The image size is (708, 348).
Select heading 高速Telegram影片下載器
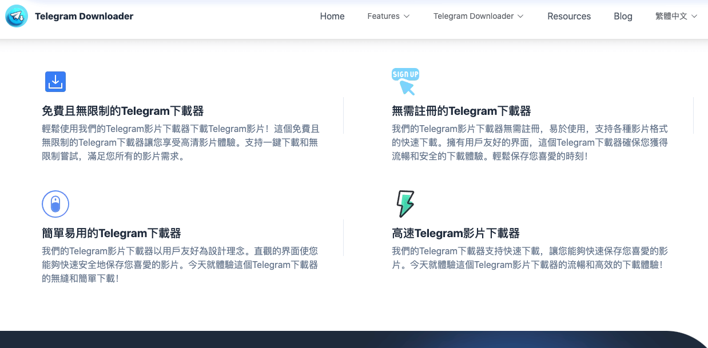coord(456,233)
